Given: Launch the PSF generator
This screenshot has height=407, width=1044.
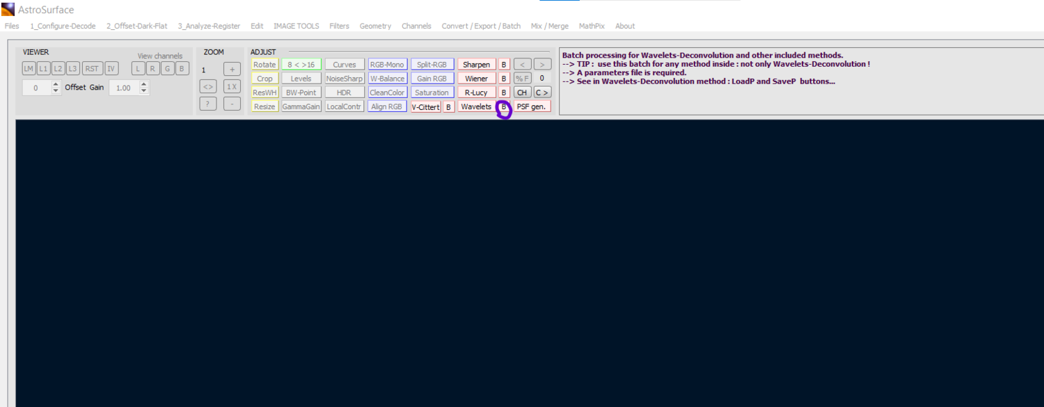Looking at the screenshot, I should coord(533,106).
